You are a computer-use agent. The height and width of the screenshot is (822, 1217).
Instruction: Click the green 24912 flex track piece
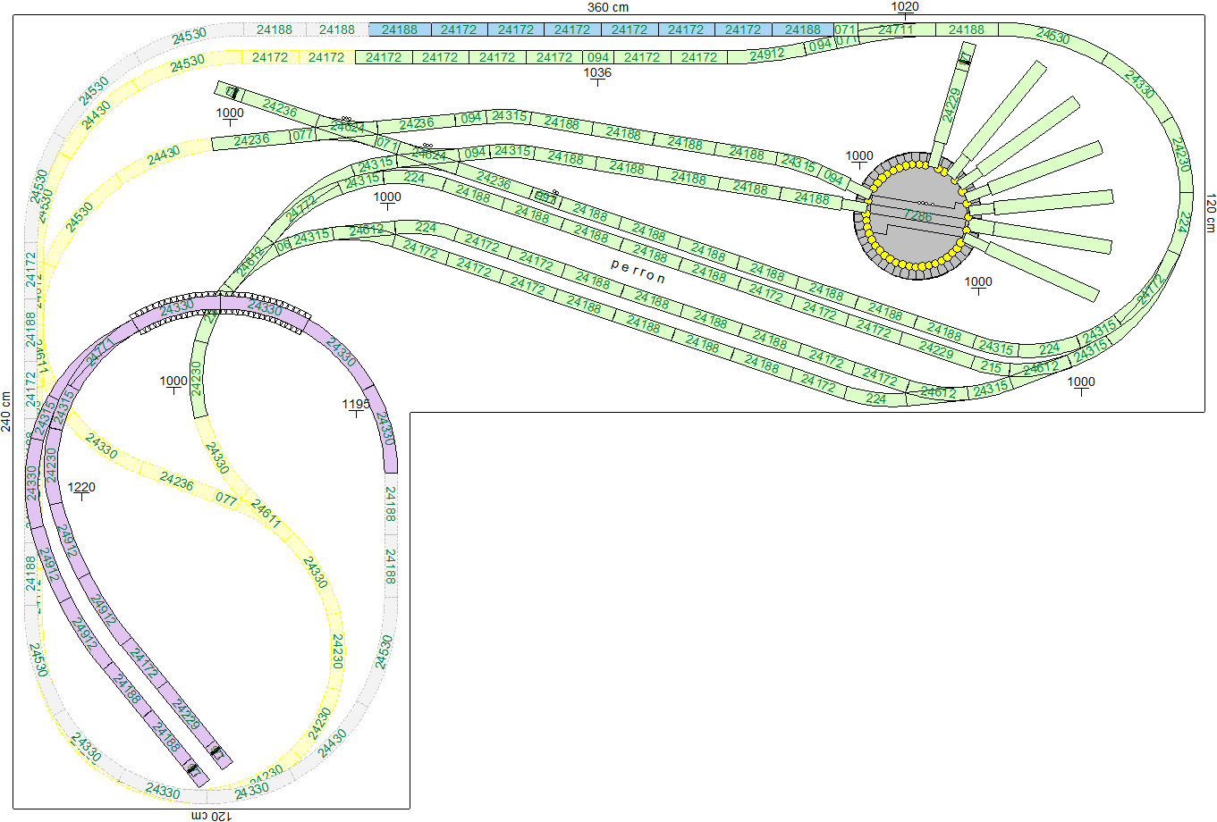point(767,55)
